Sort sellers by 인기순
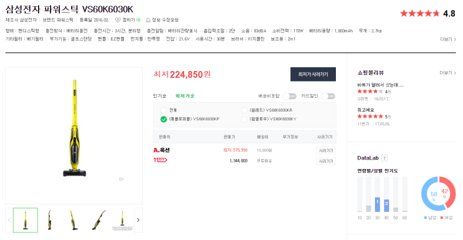The image size is (463, 240). (x=160, y=96)
